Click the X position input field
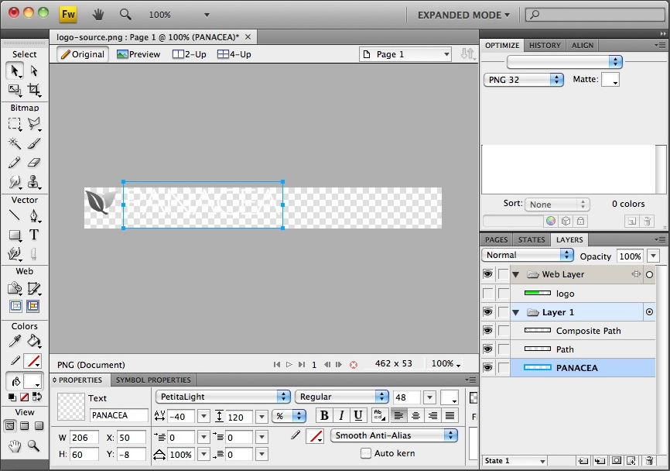670x471 pixels. [x=131, y=438]
